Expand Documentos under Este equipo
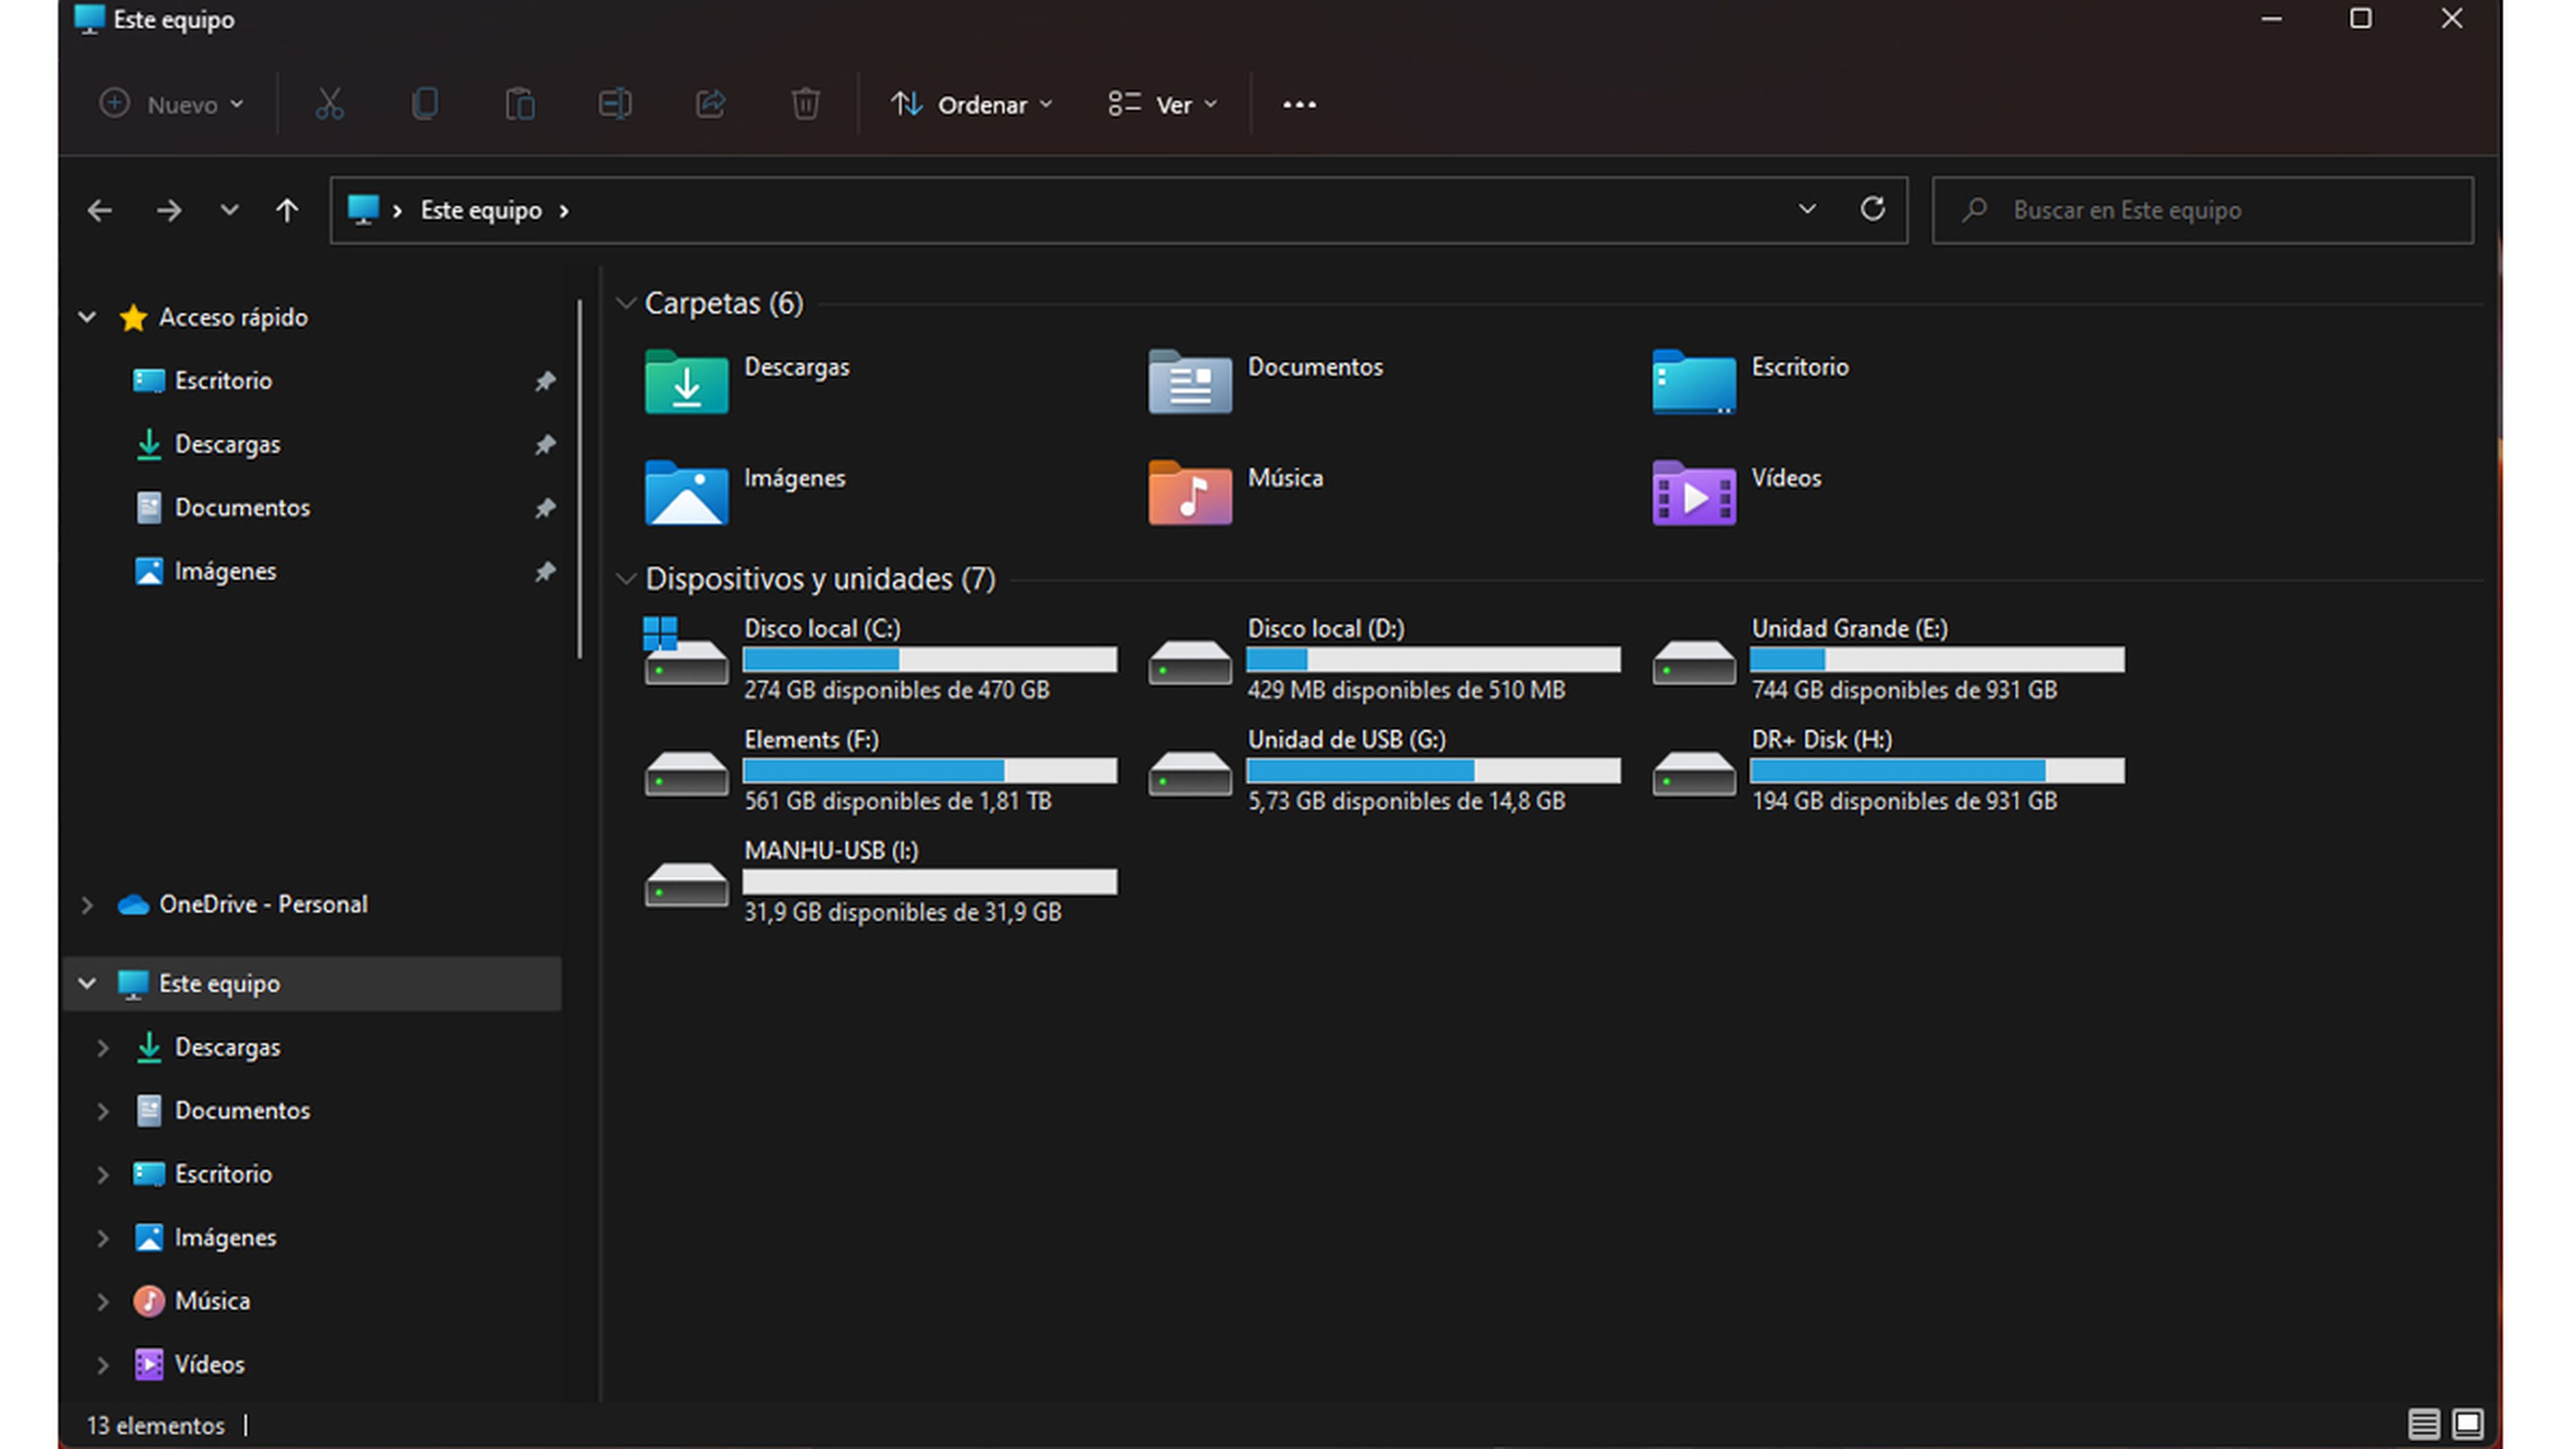Image resolution: width=2576 pixels, height=1449 pixels. [102, 1111]
